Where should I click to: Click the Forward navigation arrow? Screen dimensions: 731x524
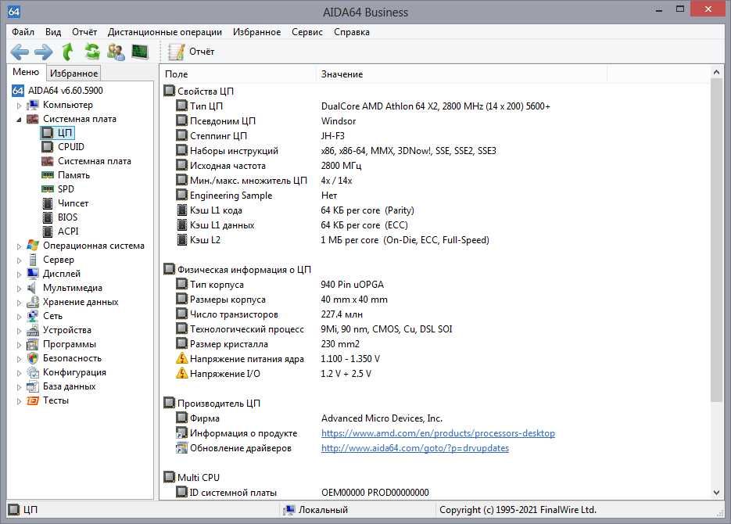coord(43,52)
